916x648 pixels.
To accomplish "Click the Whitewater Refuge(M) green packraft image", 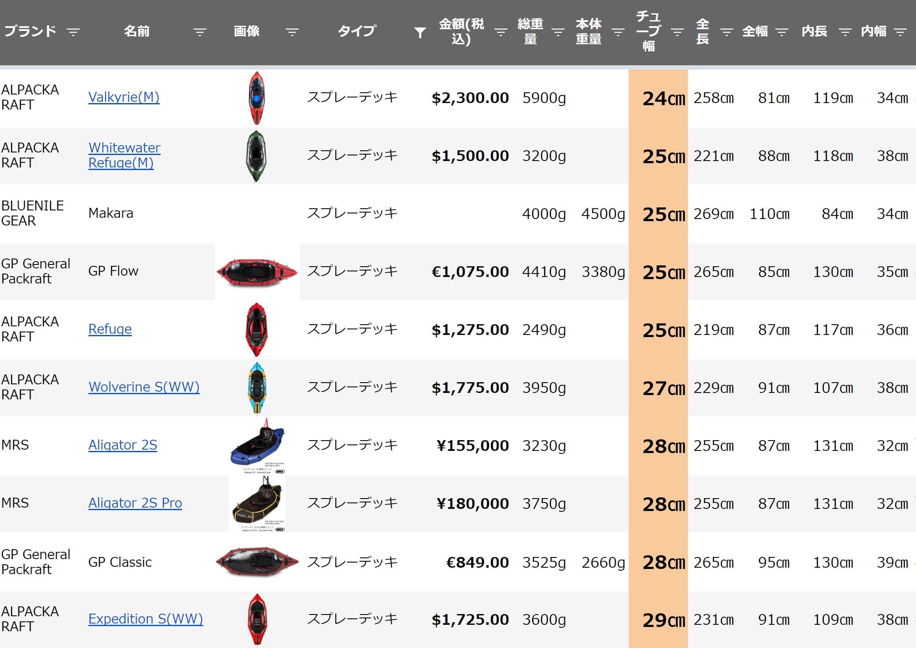I will 256,156.
